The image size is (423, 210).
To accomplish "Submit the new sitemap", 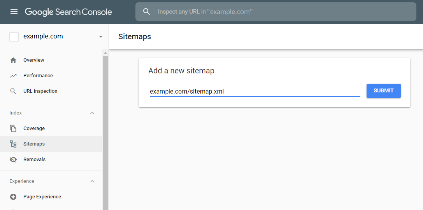I will click(383, 91).
